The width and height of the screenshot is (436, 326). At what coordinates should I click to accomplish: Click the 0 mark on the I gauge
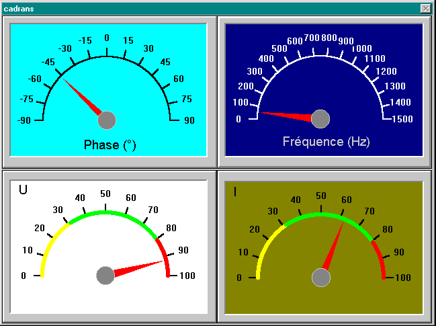point(239,278)
